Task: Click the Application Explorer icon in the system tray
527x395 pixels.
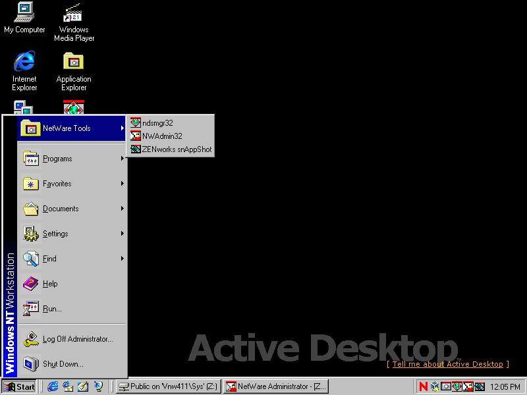Action: [446, 386]
